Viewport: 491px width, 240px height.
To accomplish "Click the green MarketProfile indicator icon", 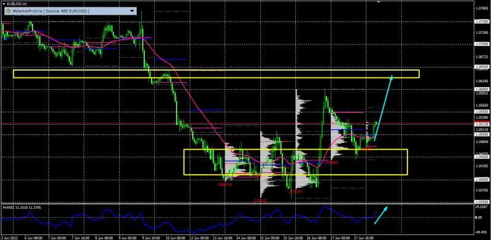I will click(9, 11).
